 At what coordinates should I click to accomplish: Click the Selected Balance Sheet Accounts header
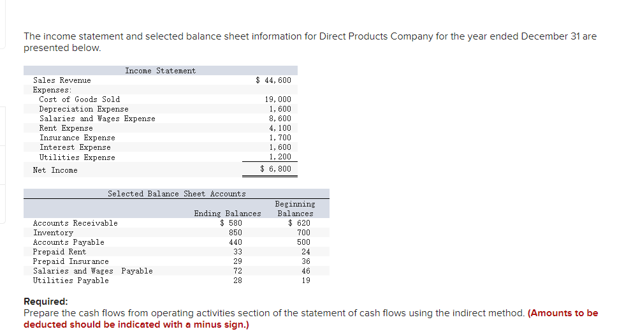click(177, 194)
